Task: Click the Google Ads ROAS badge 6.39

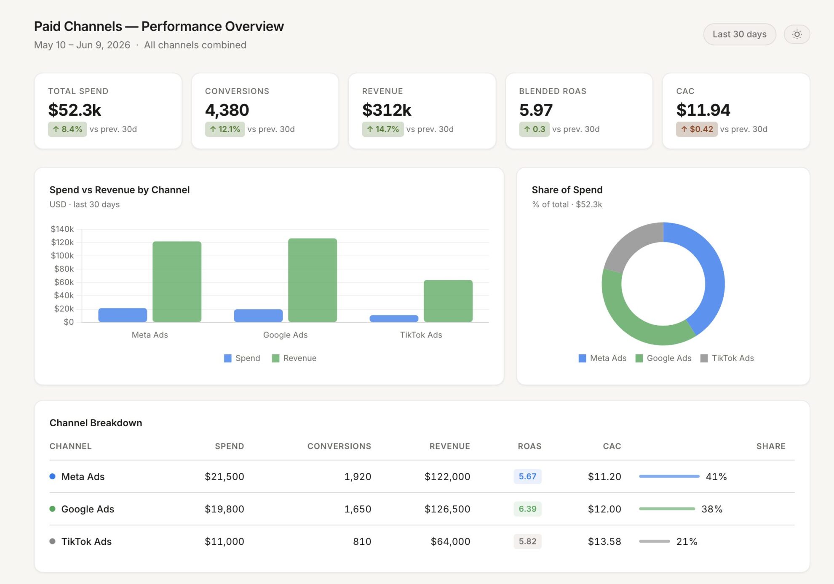Action: [527, 509]
